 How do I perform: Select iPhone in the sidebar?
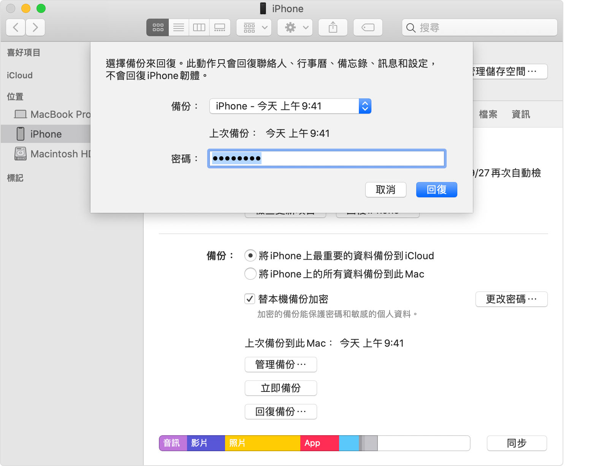coord(46,134)
